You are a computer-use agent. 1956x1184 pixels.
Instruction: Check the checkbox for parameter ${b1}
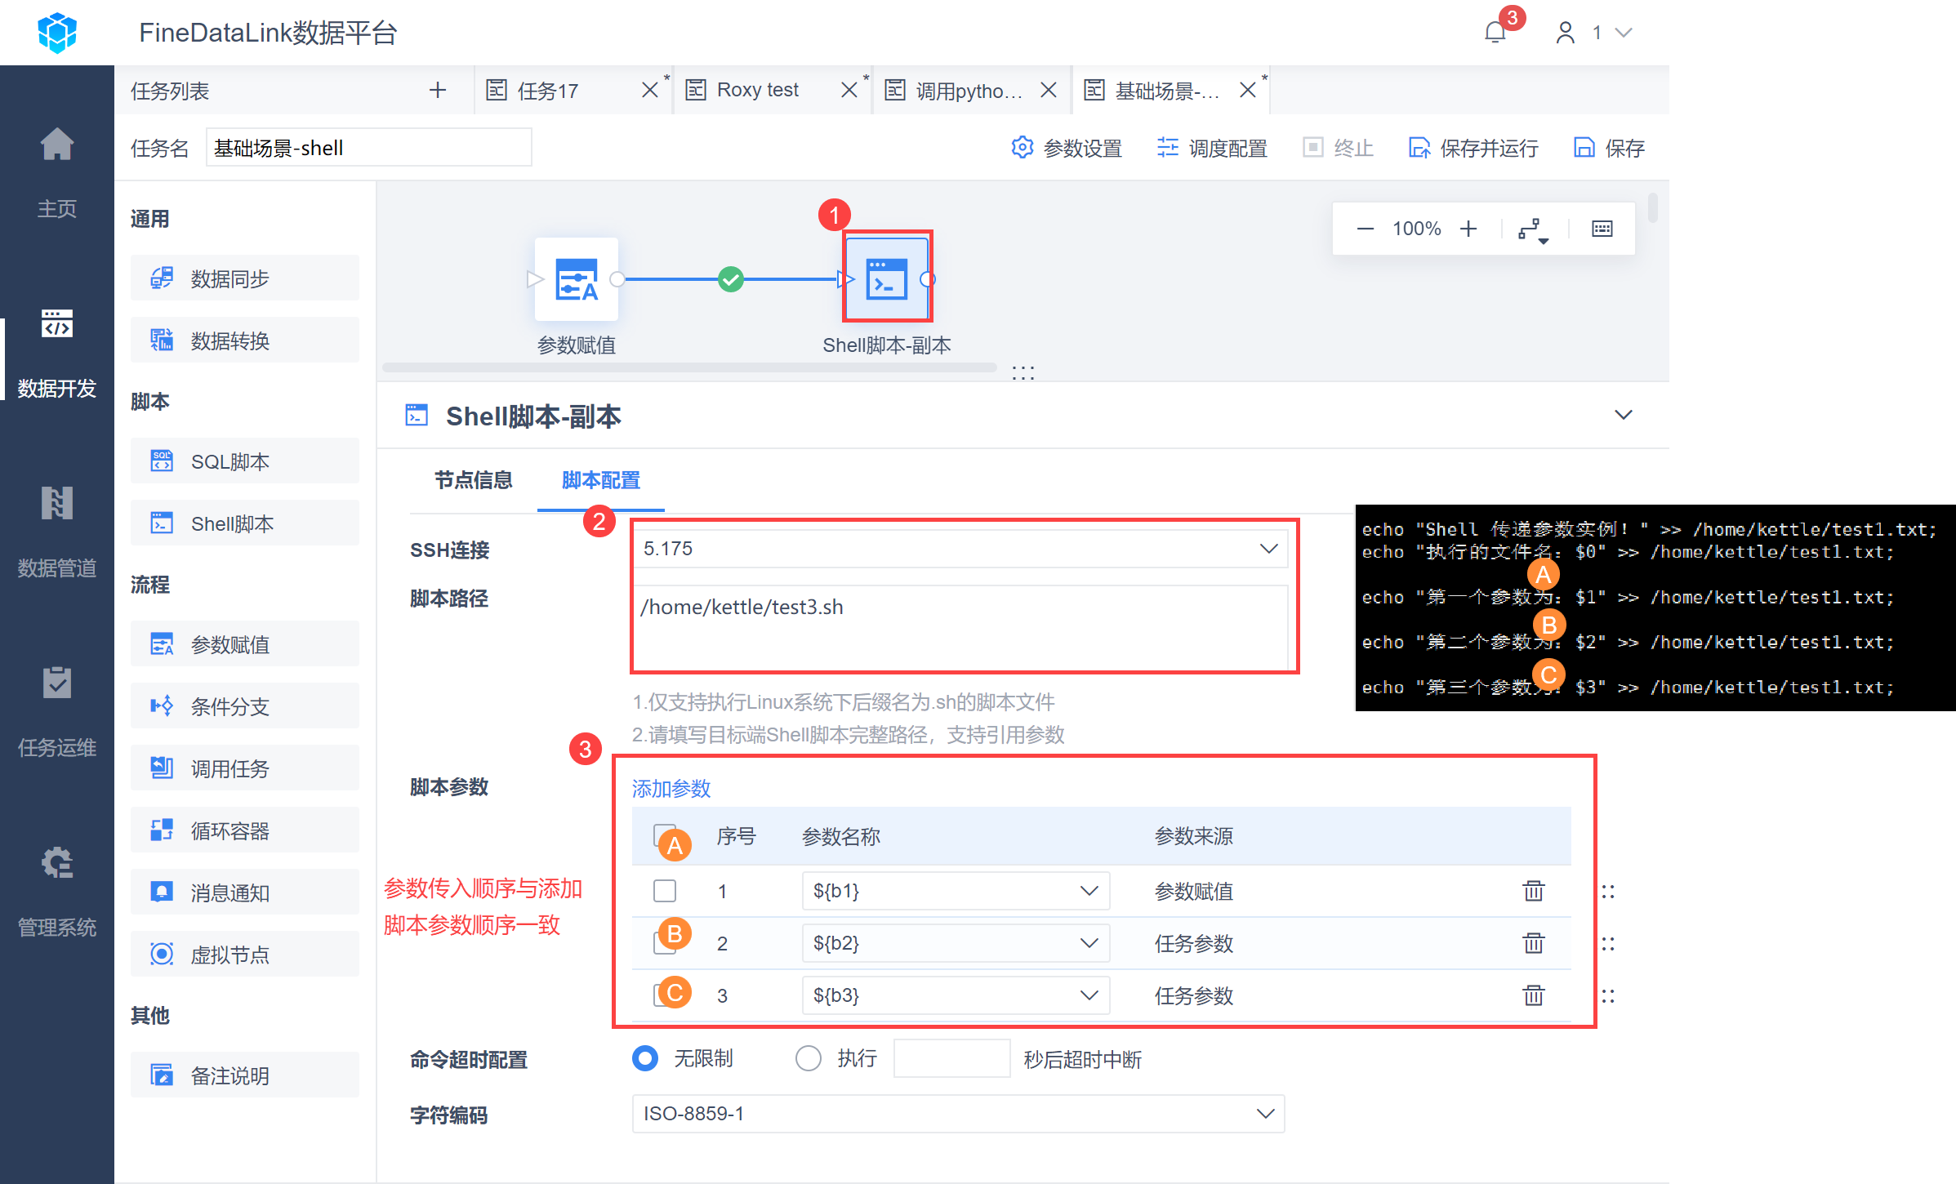tap(665, 890)
